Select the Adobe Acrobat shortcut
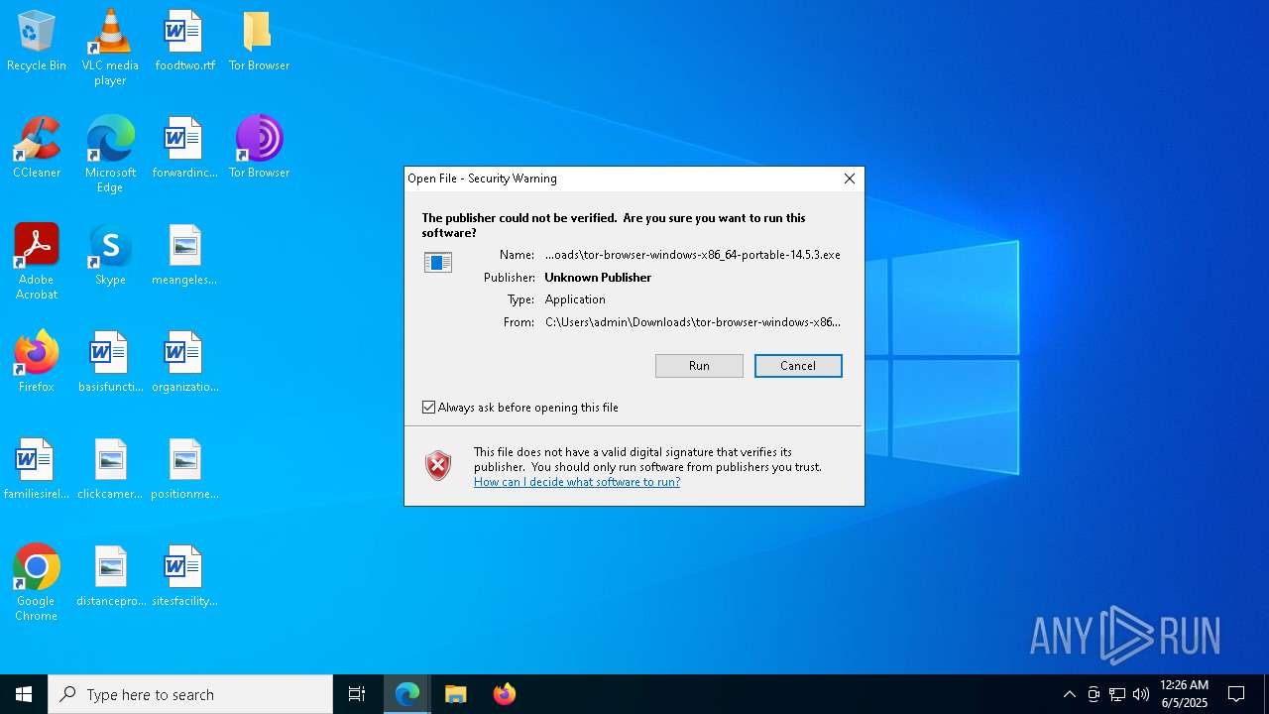Image resolution: width=1269 pixels, height=714 pixels. point(37,262)
